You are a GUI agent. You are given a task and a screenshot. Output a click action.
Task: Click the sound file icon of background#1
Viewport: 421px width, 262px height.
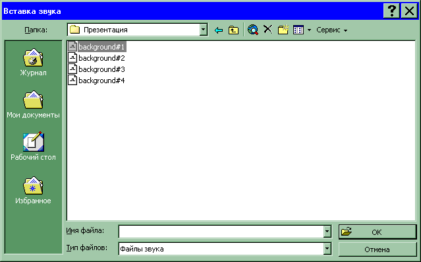(x=72, y=47)
